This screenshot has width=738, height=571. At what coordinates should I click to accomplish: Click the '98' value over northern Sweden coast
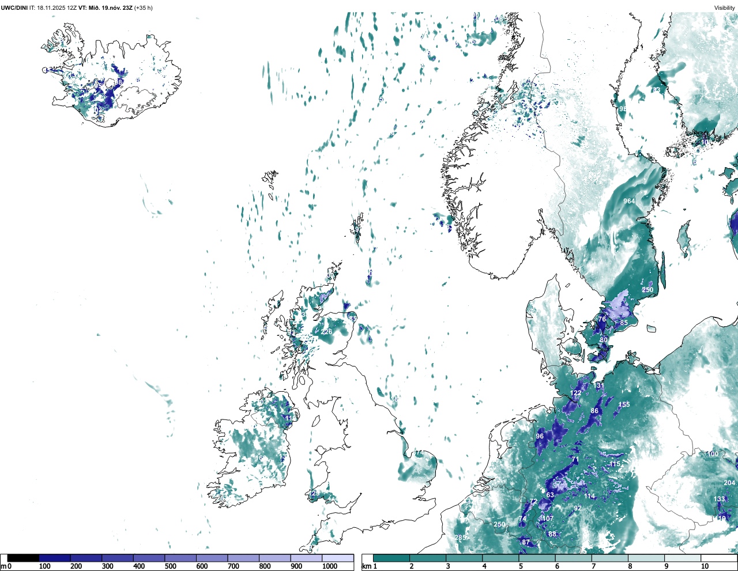[x=623, y=109]
